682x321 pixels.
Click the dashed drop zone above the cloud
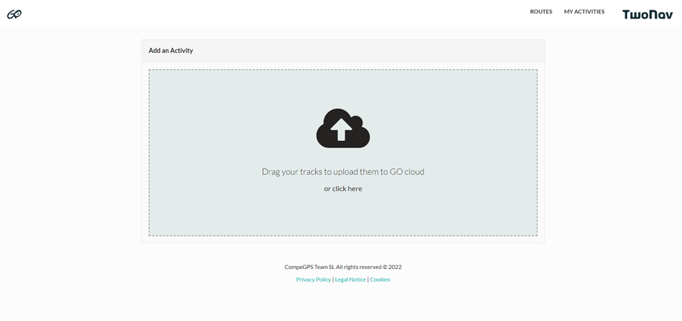[x=342, y=87]
